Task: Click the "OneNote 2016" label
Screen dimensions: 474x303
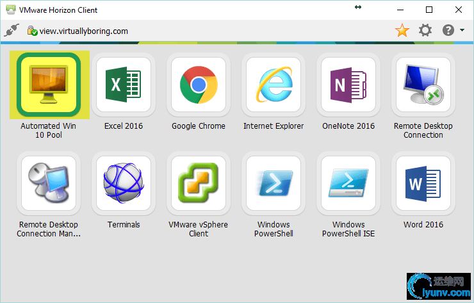Action: (348, 126)
